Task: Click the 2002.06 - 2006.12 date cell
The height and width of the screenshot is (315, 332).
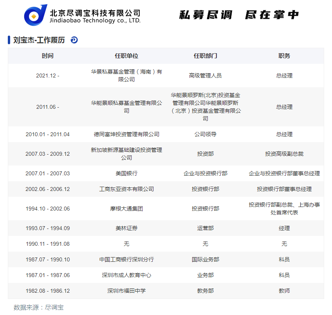Action: pyautogui.click(x=48, y=189)
